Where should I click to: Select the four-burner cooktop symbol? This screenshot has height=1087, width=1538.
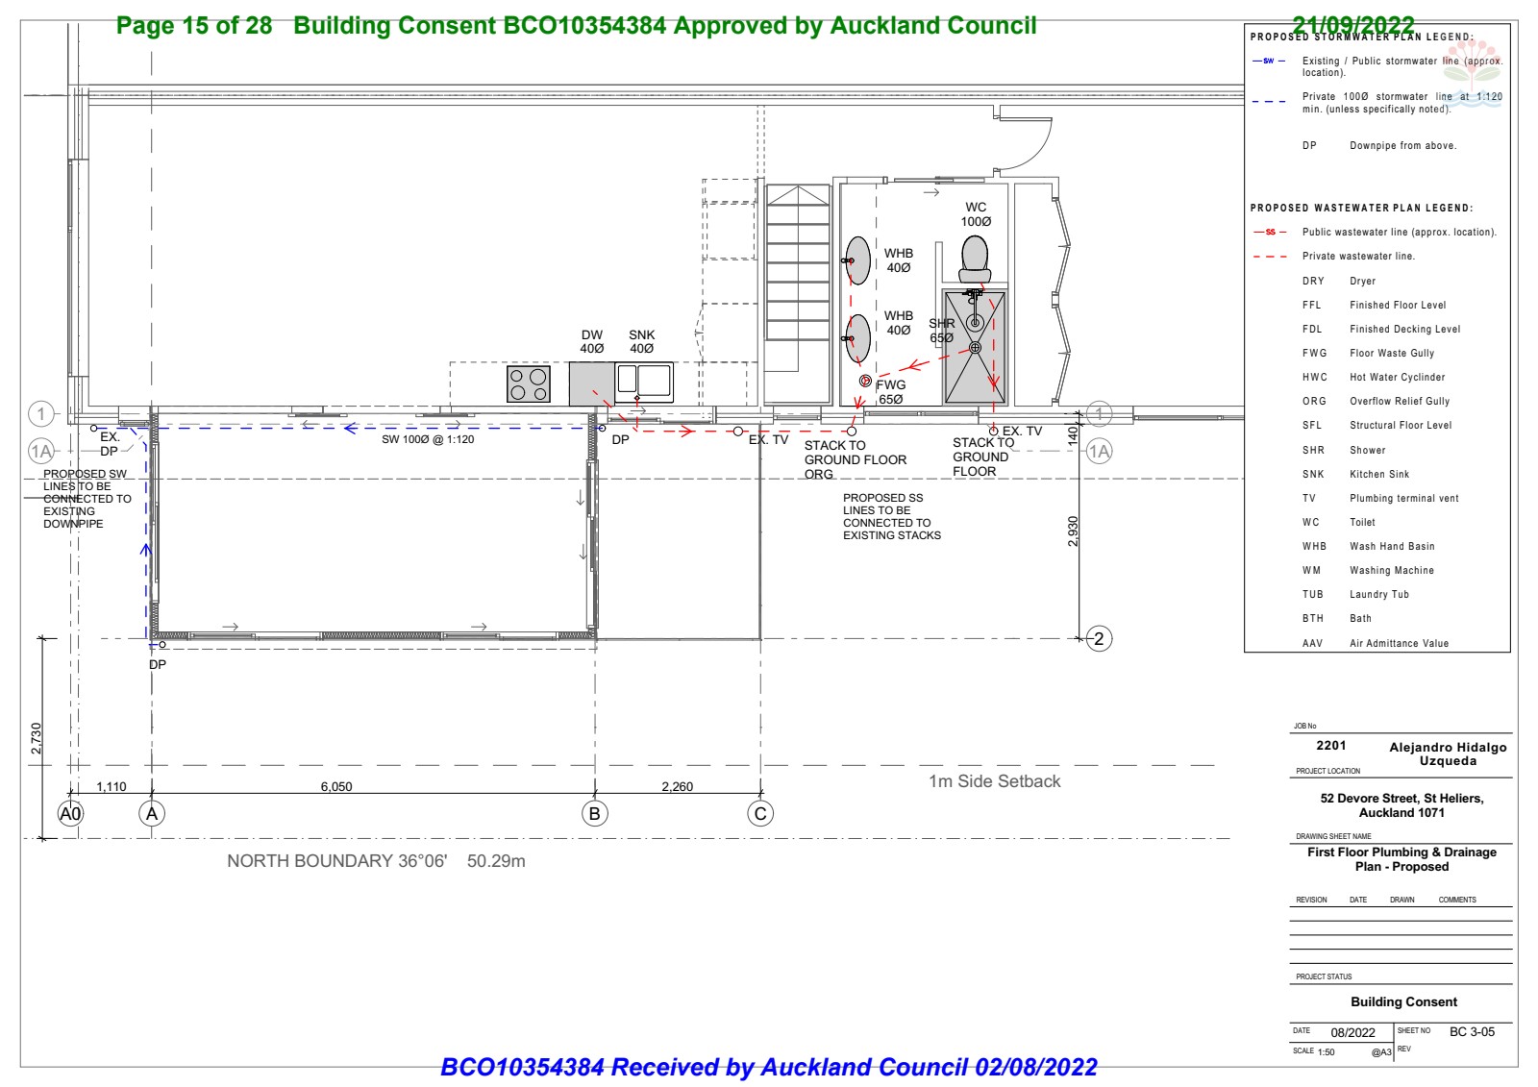[x=529, y=384]
